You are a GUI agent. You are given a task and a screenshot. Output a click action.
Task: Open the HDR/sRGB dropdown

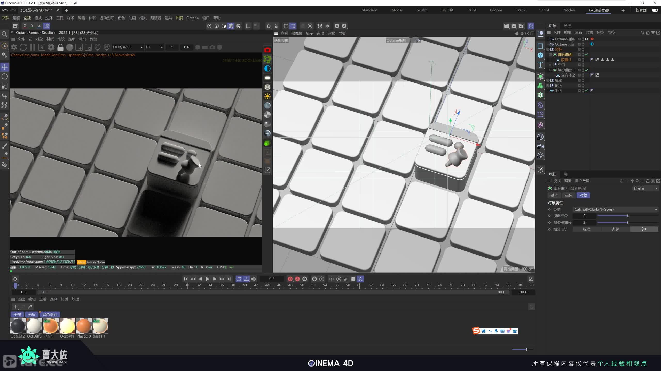(128, 47)
